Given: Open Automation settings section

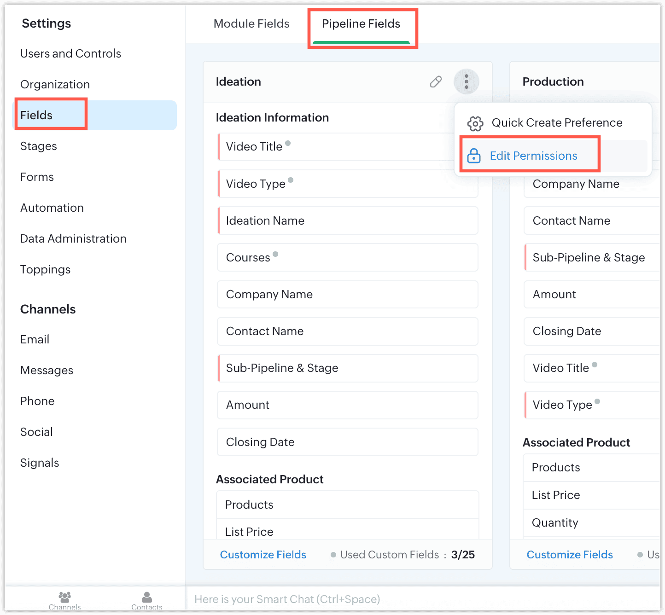Looking at the screenshot, I should click(x=52, y=208).
